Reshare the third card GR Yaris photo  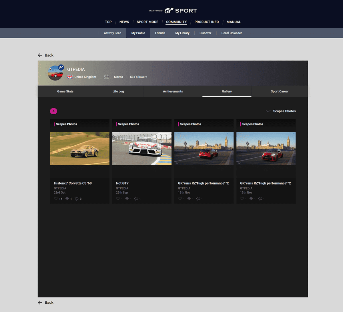tap(198, 199)
